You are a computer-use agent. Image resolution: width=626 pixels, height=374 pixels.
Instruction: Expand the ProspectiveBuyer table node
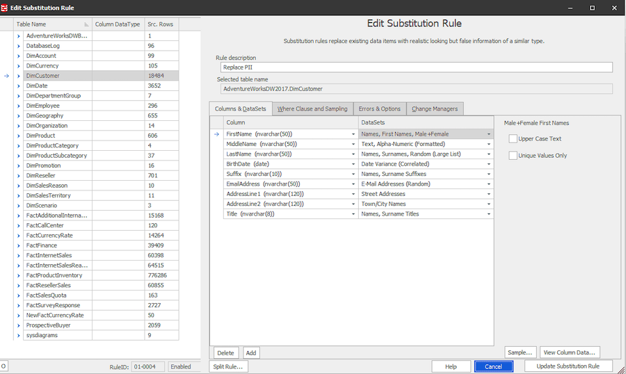pos(18,325)
